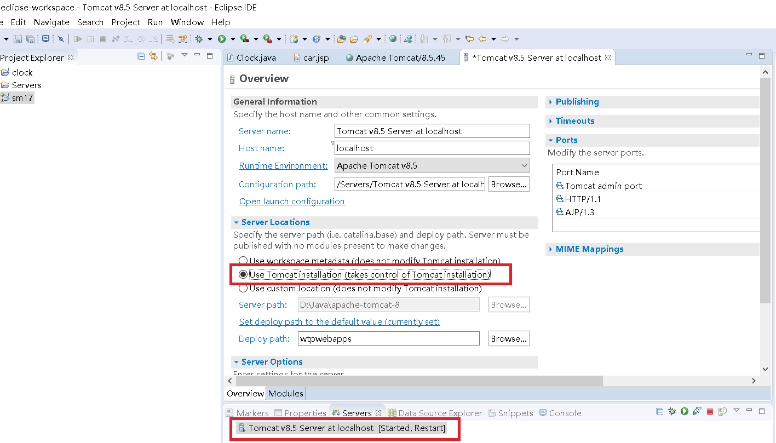The width and height of the screenshot is (776, 443).
Task: Click the Open Web Browser globe icon
Action: tap(393, 39)
